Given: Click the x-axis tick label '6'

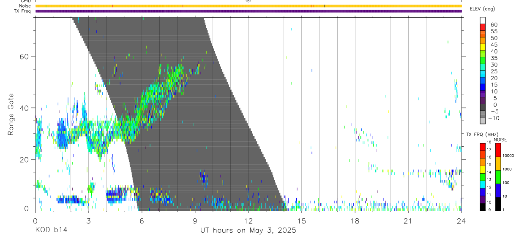Looking at the screenshot, I should [142, 221].
